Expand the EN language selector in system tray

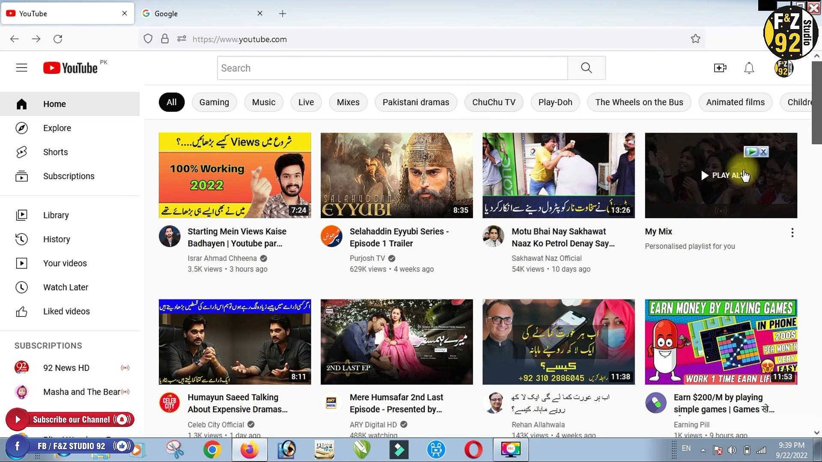[686, 448]
